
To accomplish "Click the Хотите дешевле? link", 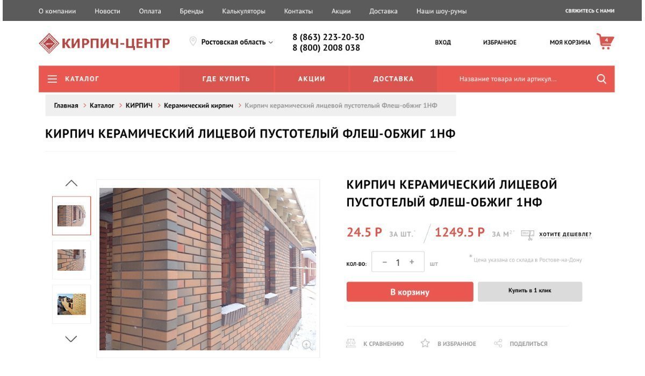I will pyautogui.click(x=565, y=235).
